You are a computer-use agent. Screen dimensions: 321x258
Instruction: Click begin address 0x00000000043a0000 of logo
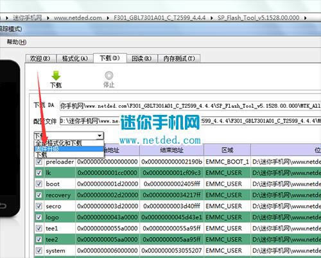[x=107, y=218]
